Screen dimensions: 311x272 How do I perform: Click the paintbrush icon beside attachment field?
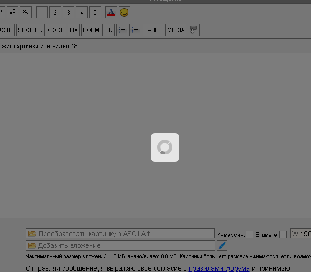click(222, 245)
